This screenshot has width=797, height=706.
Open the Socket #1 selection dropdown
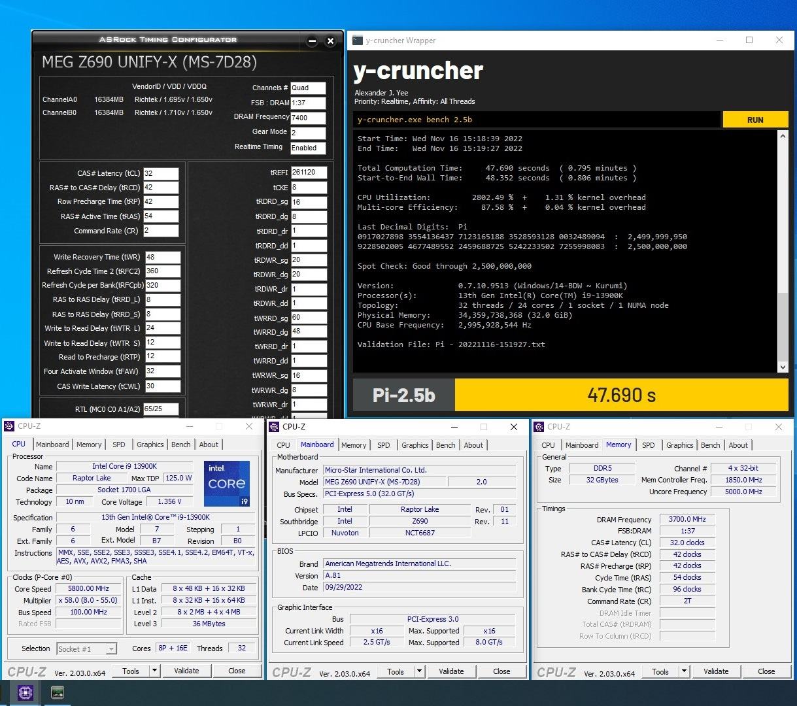click(x=86, y=648)
